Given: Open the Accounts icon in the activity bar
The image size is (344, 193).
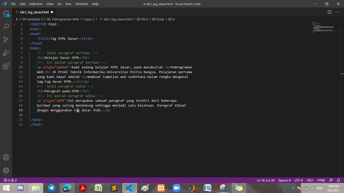Looking at the screenshot, I should (x=6, y=157).
